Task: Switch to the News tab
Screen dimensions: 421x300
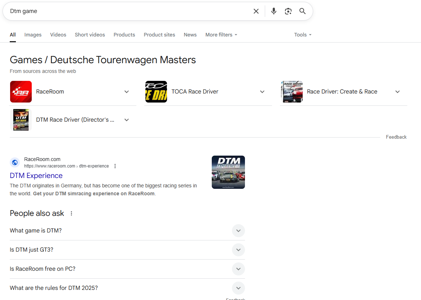Action: tap(190, 35)
